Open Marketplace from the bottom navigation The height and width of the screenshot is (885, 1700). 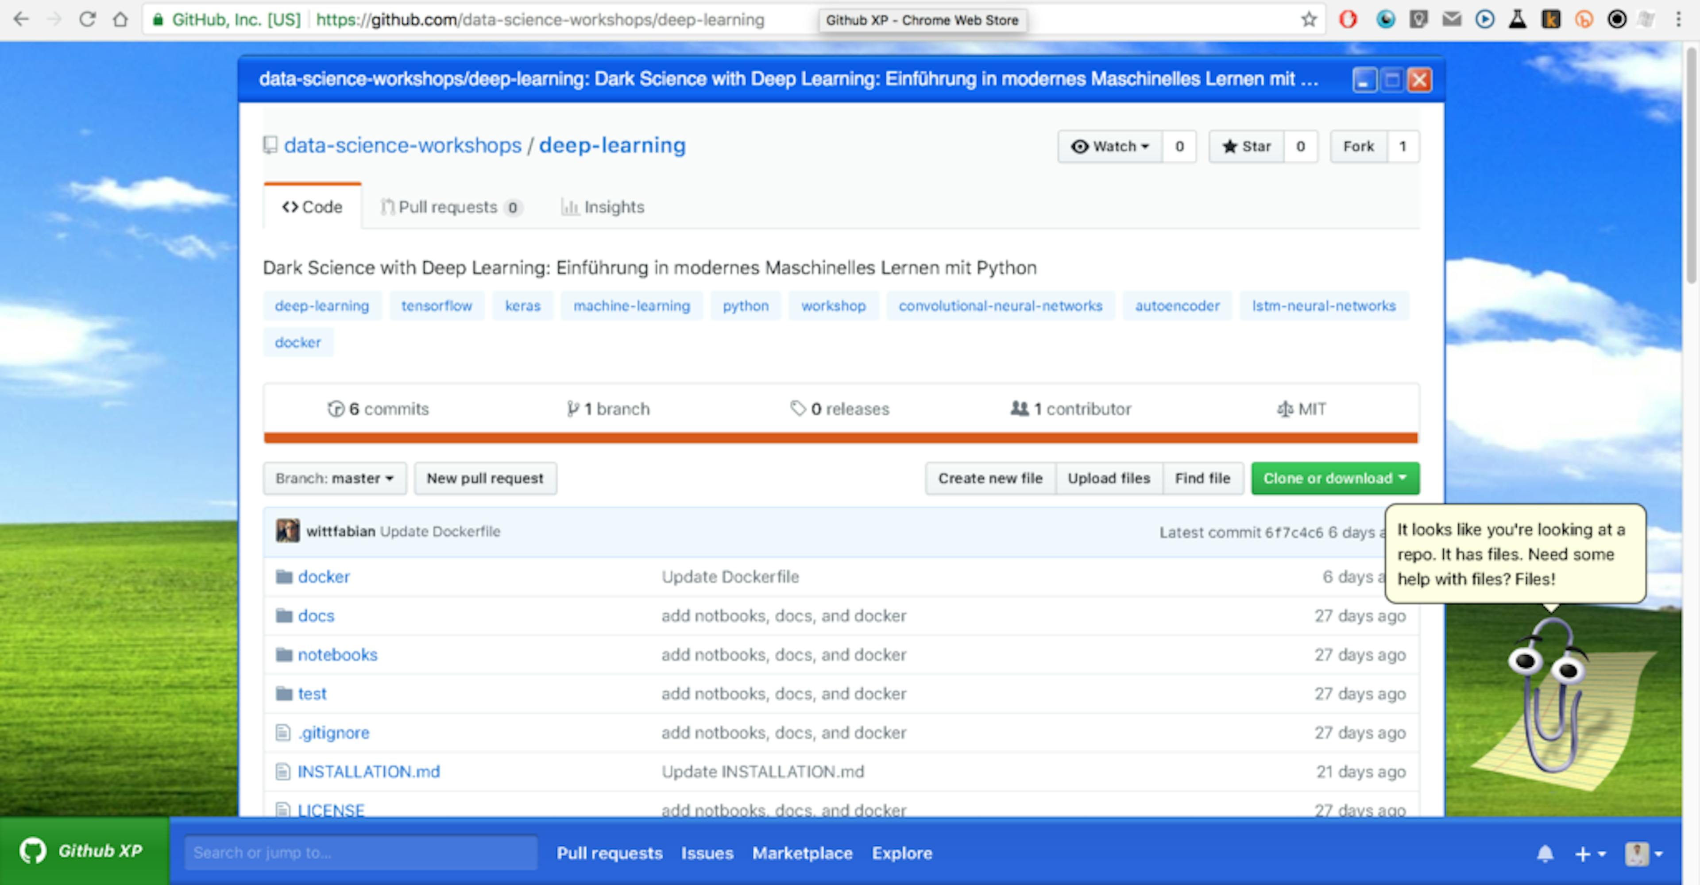point(802,853)
